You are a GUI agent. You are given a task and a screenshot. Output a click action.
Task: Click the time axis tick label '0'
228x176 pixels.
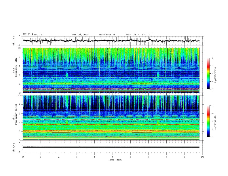[23, 157]
